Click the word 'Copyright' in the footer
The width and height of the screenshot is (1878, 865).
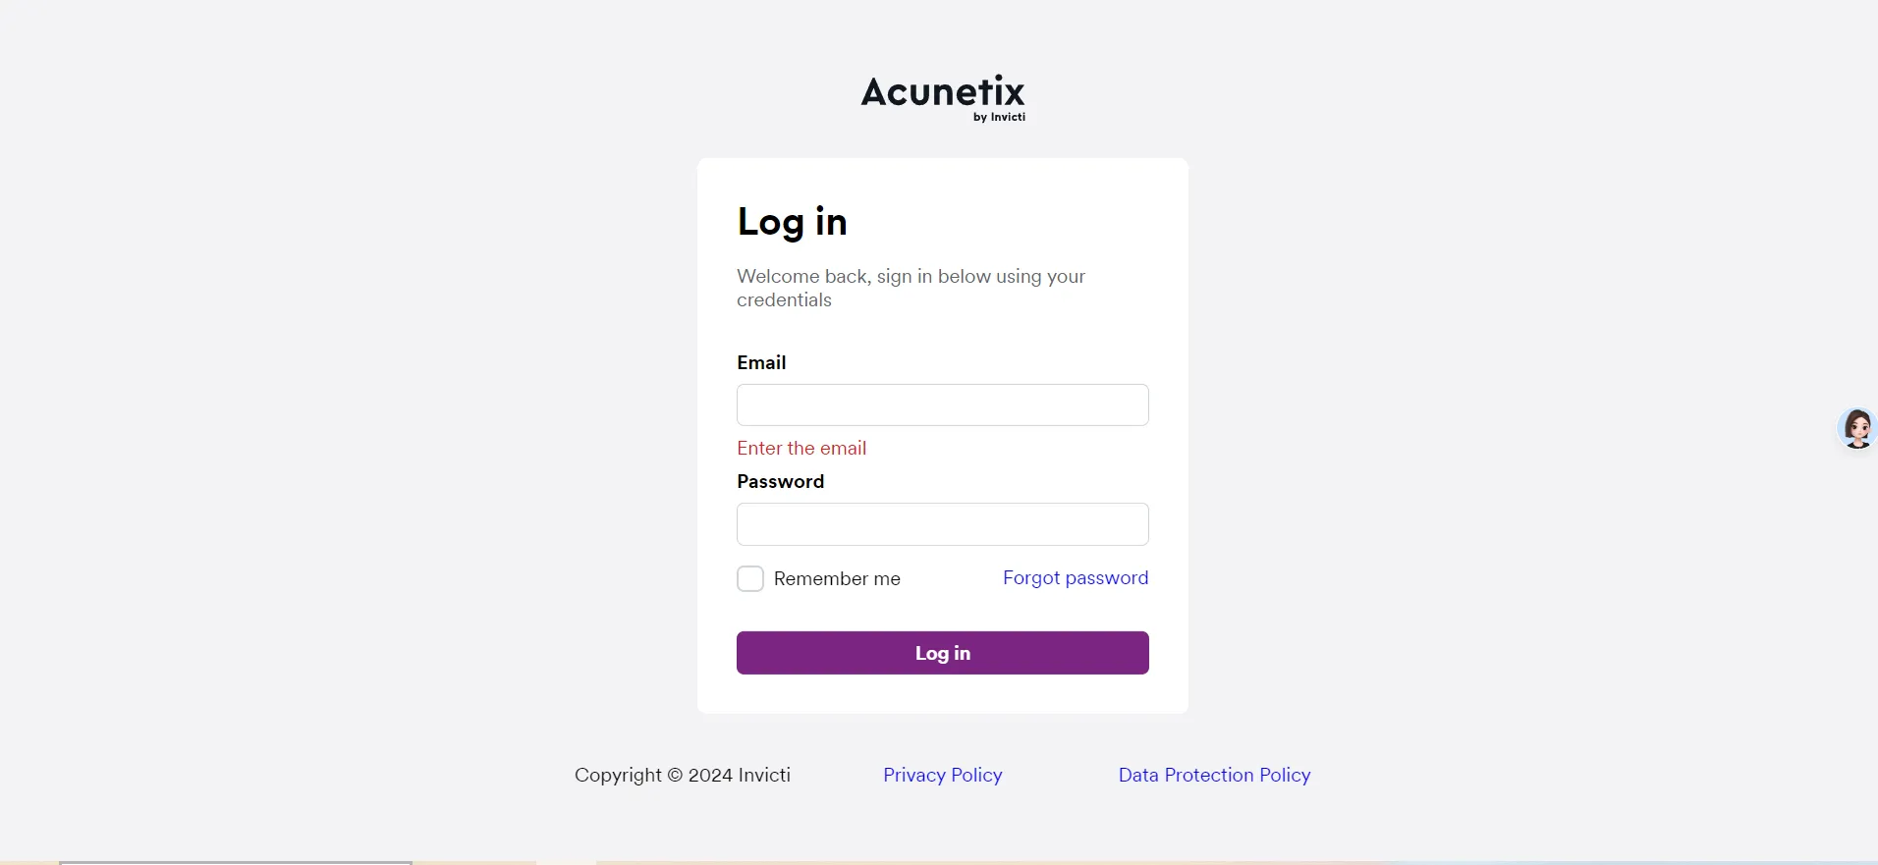[x=618, y=775]
